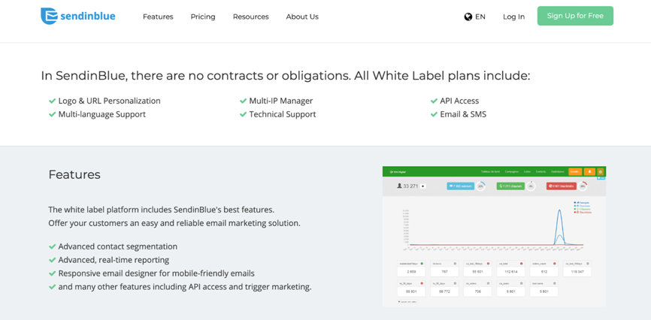This screenshot has height=320, width=651.
Task: Select the 'Multi-IP Manager' text
Action: tap(281, 101)
